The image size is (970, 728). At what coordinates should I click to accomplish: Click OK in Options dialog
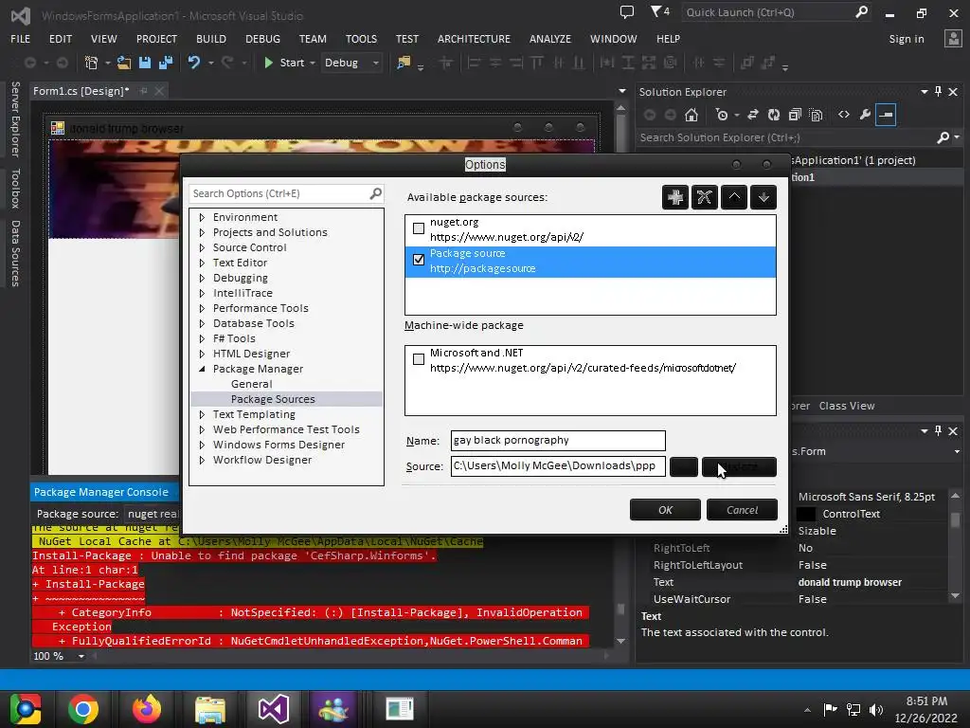[x=665, y=510]
